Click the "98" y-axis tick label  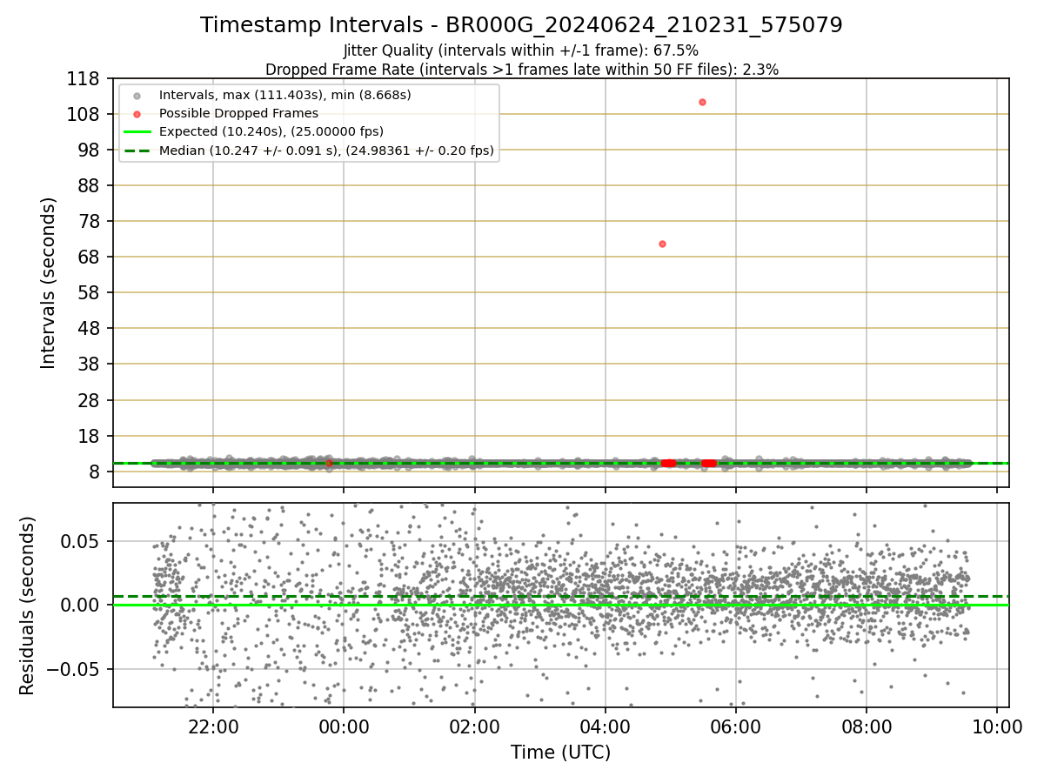pyautogui.click(x=90, y=150)
